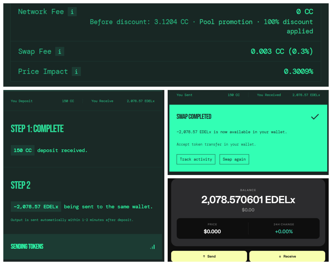Click the '2,078.570601 EDELx' wallet balance

(248, 200)
